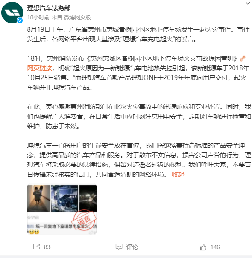This screenshot has width=252, height=258.
Task: Click the emoji faces in the attached image
Action: (x=34, y=232)
